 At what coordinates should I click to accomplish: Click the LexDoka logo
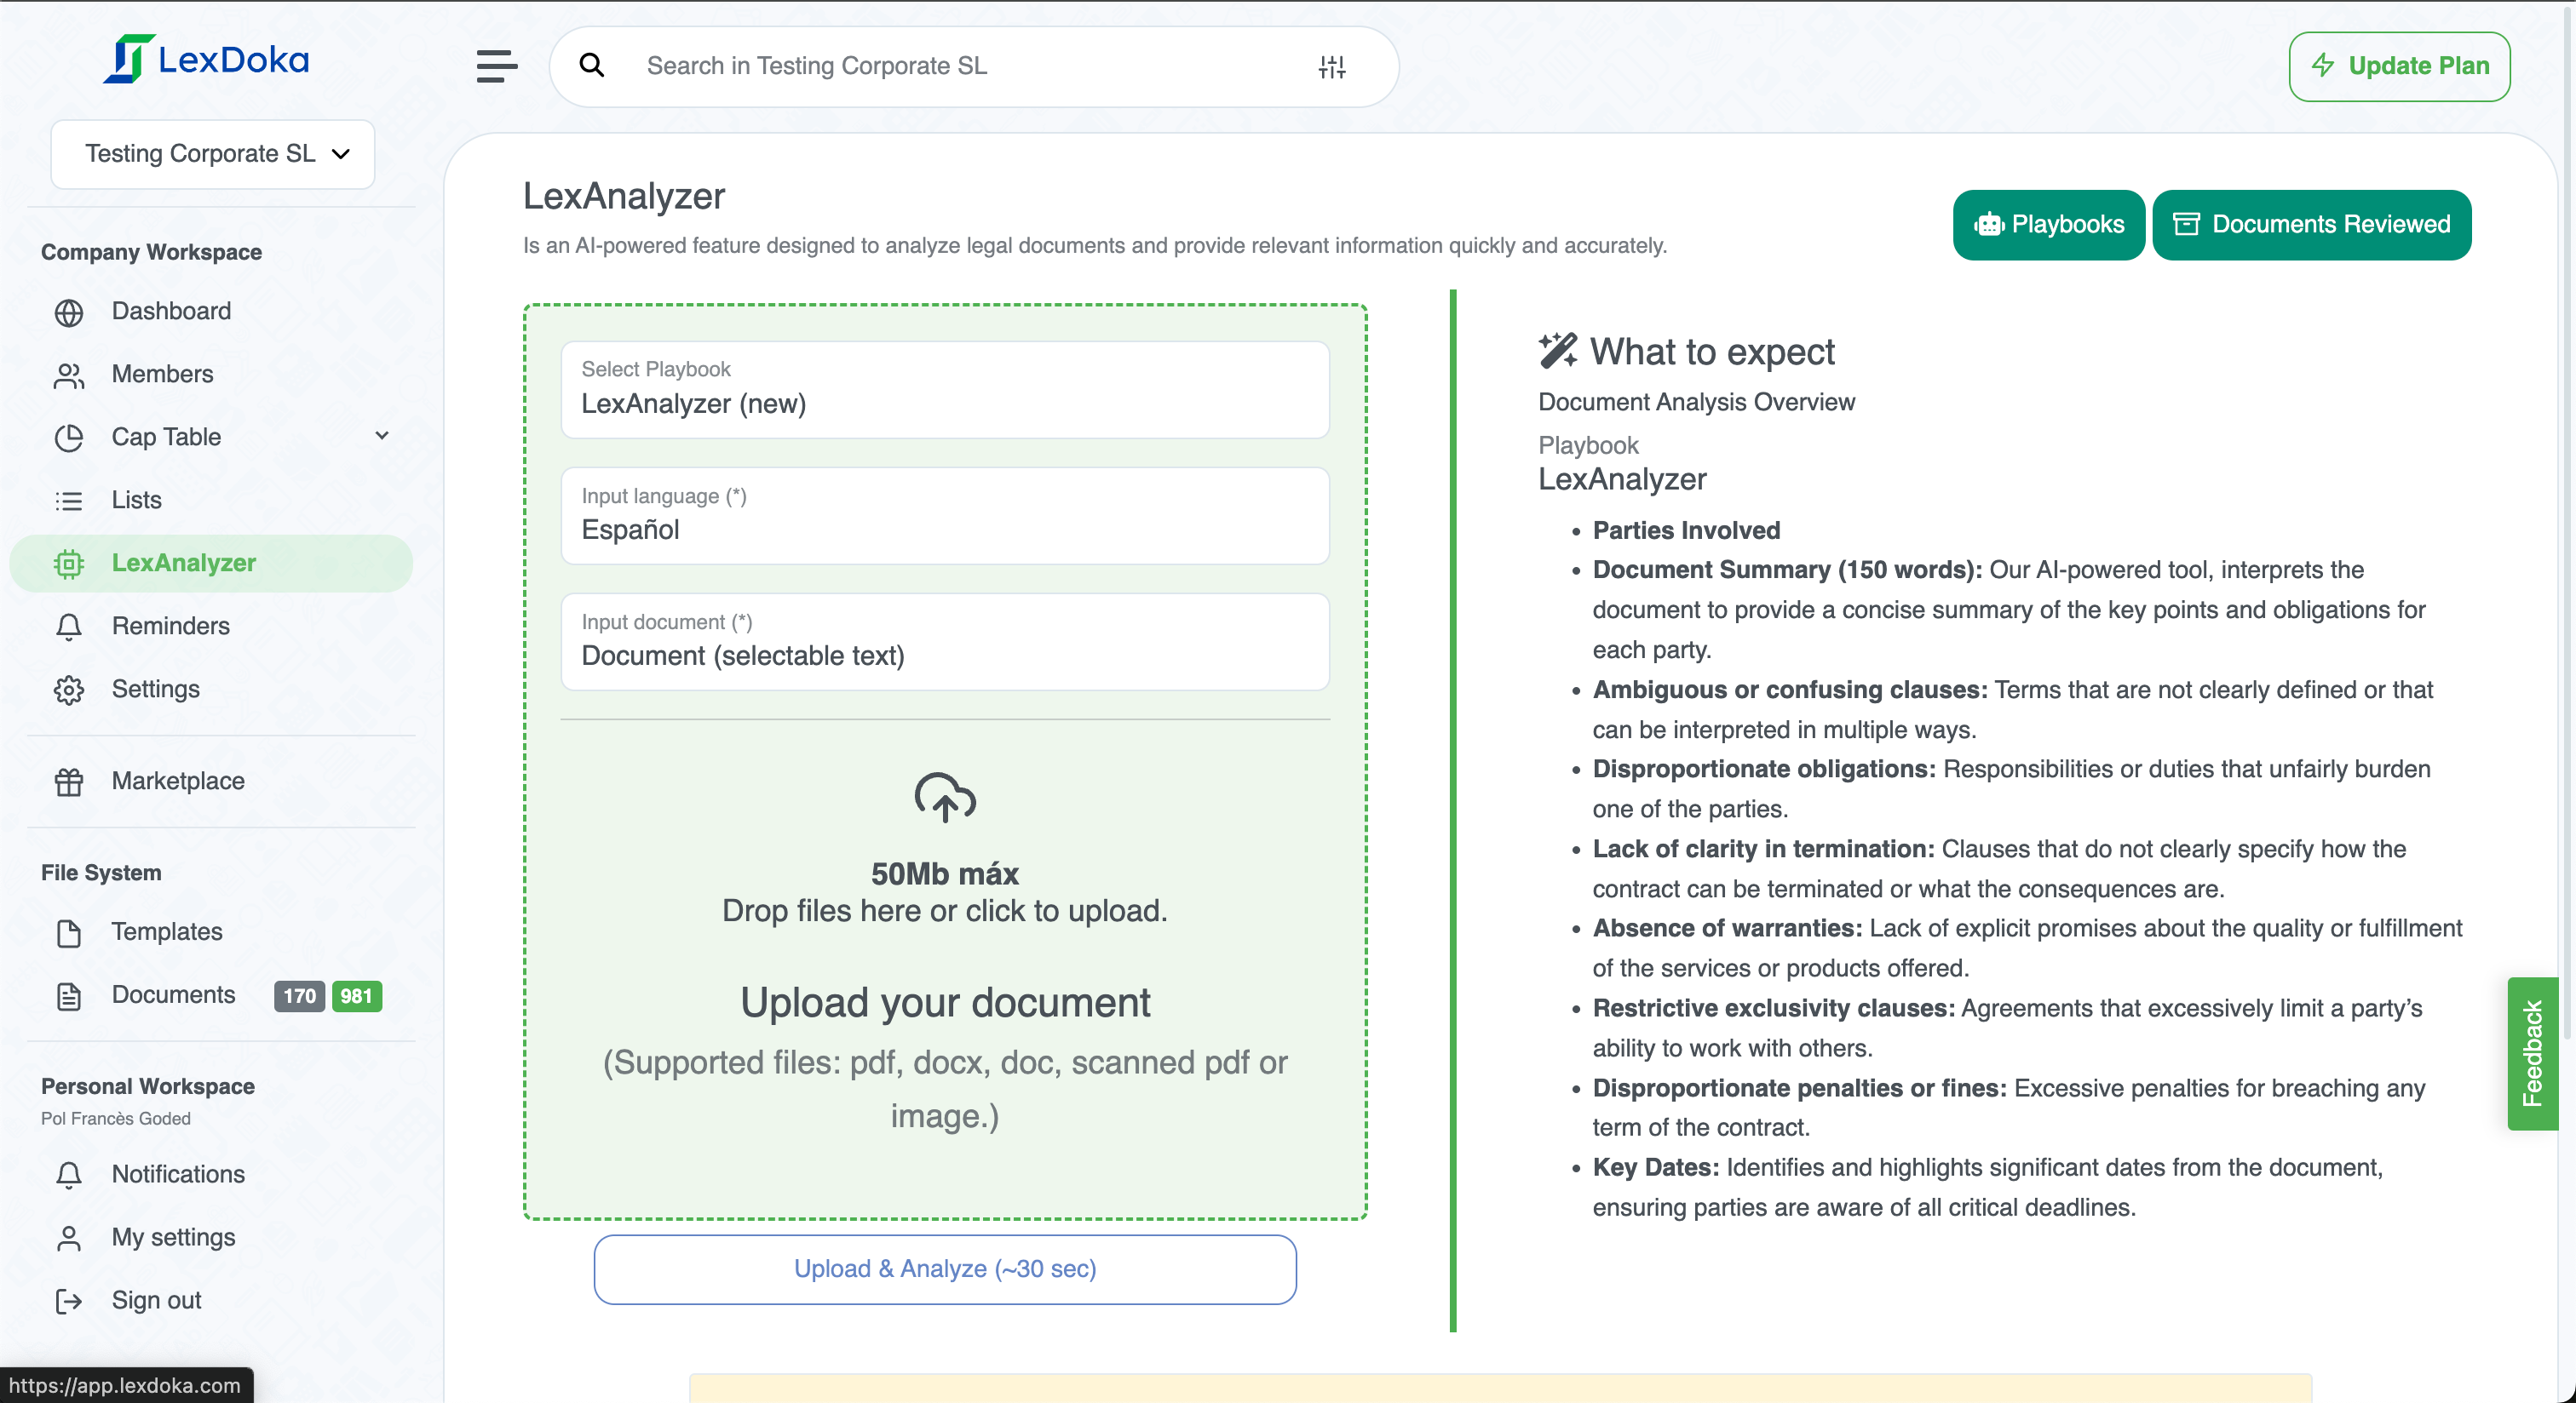click(206, 60)
